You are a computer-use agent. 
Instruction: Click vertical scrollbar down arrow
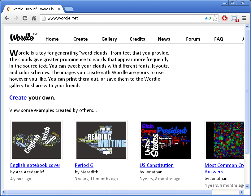247,186
